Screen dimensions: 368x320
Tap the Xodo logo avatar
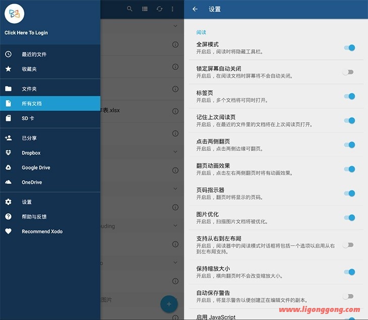click(x=14, y=14)
